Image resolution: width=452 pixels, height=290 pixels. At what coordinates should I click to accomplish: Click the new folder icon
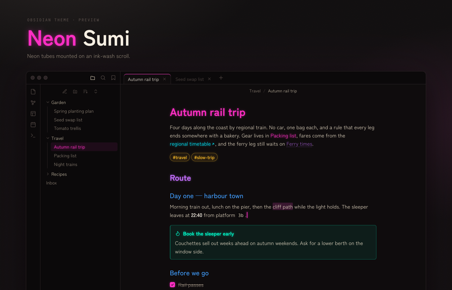coord(75,91)
